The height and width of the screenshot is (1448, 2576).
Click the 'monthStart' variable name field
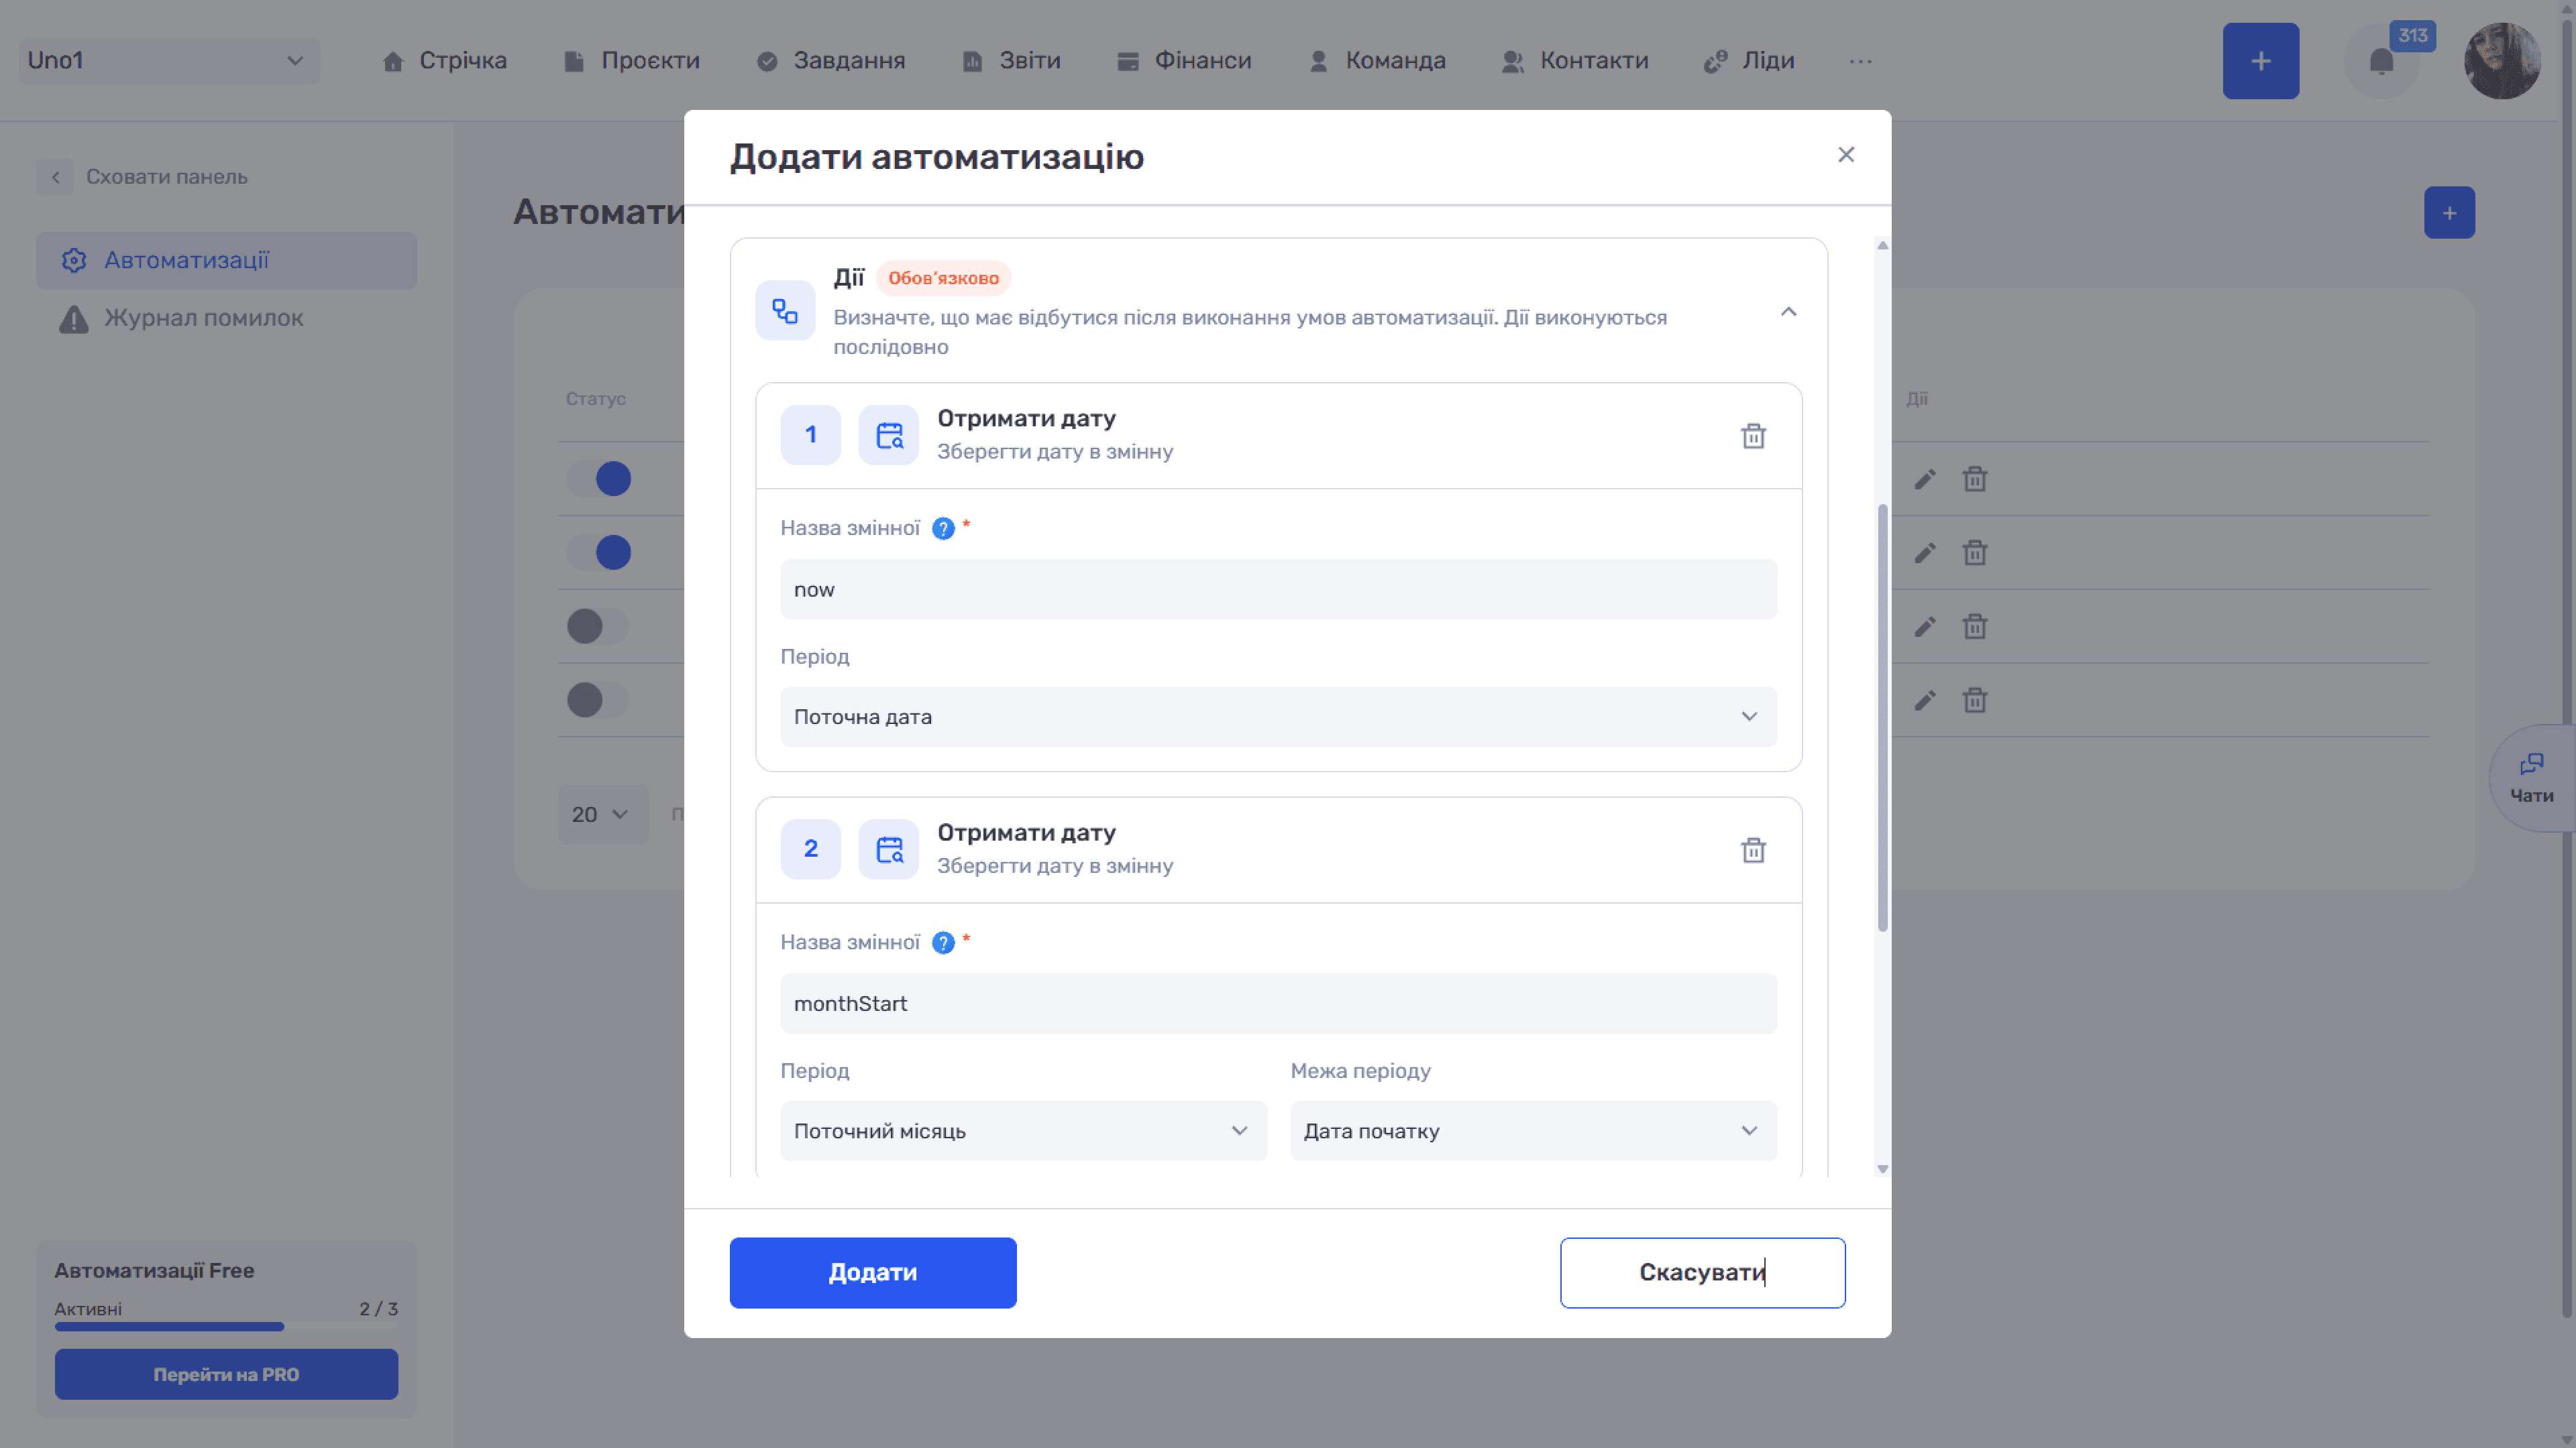[x=1278, y=1004]
